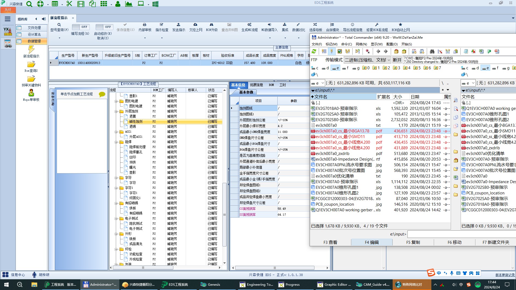Click the 型号查询 search icon
516x290 pixels.
pos(59,25)
